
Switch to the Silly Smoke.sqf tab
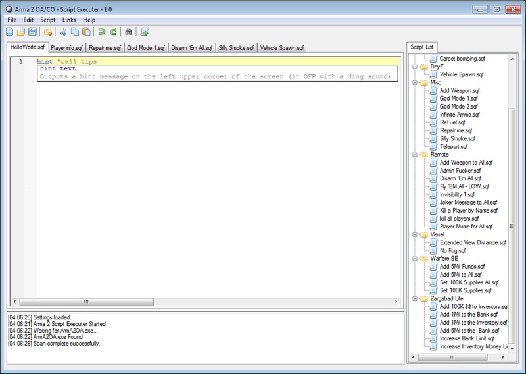236,48
